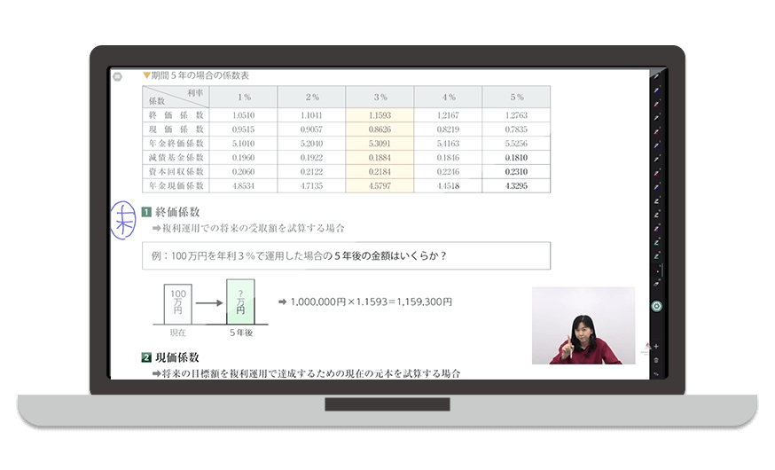Click the trash can delete icon

(657, 359)
